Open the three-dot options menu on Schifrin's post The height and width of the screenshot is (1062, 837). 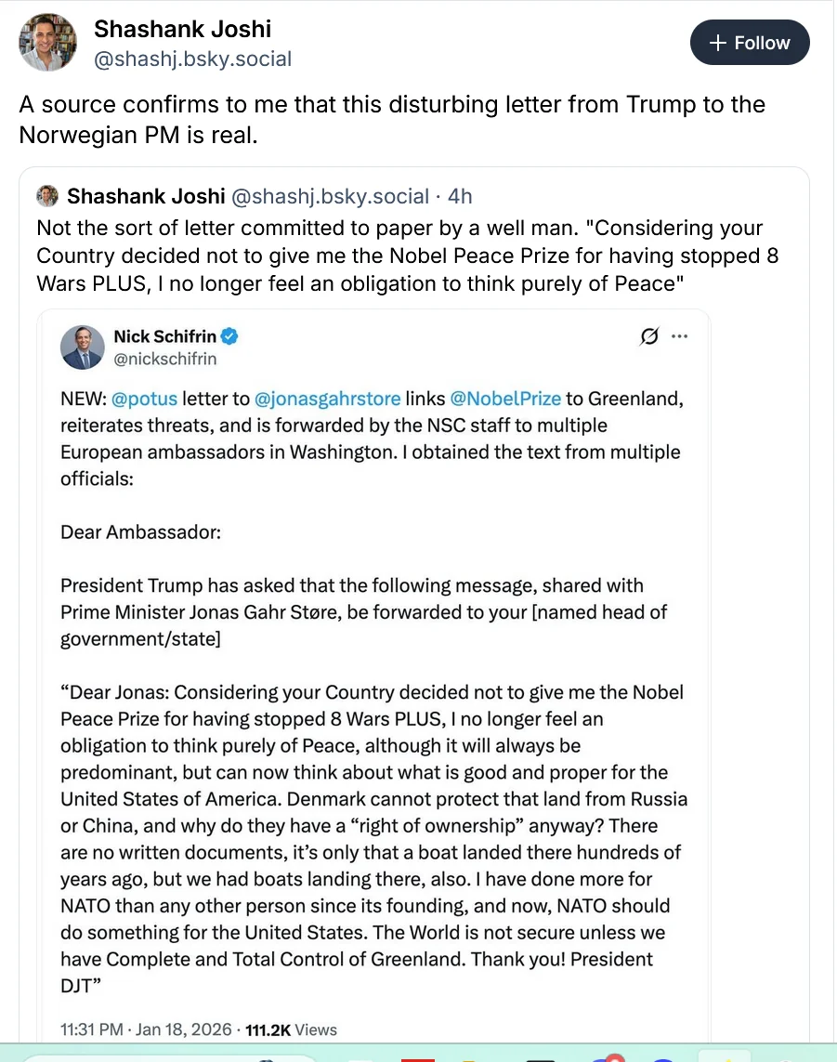coord(680,337)
